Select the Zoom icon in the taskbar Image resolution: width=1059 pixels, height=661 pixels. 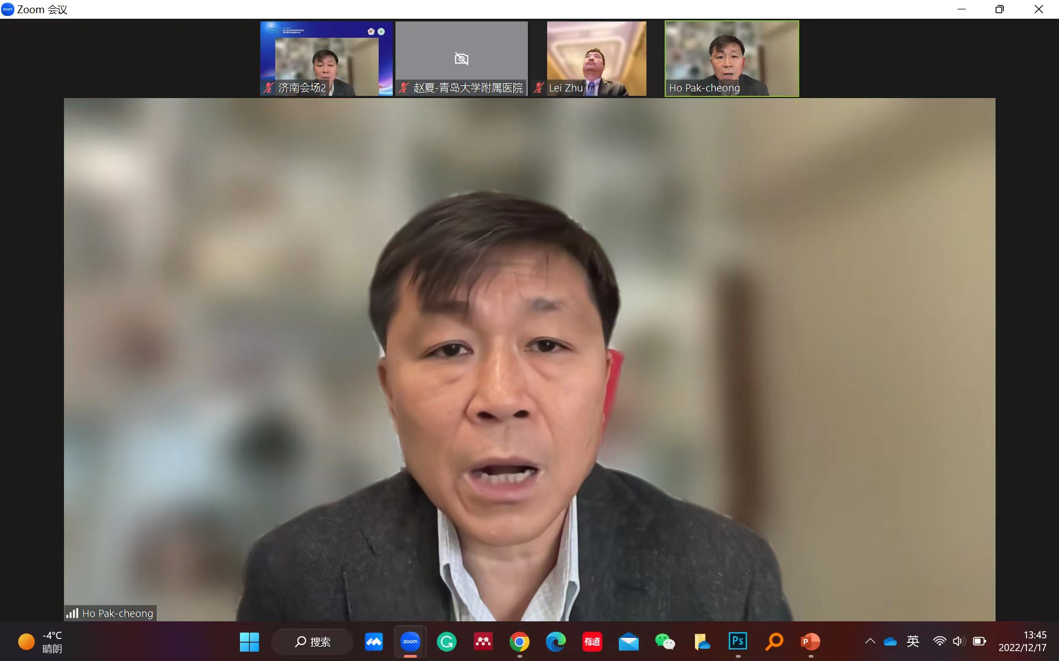(x=410, y=641)
